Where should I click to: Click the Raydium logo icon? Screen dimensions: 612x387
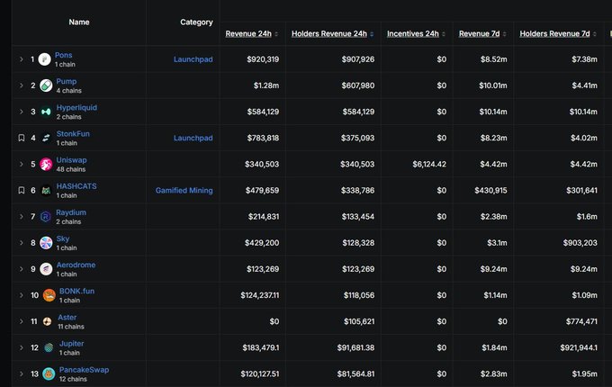(46, 217)
